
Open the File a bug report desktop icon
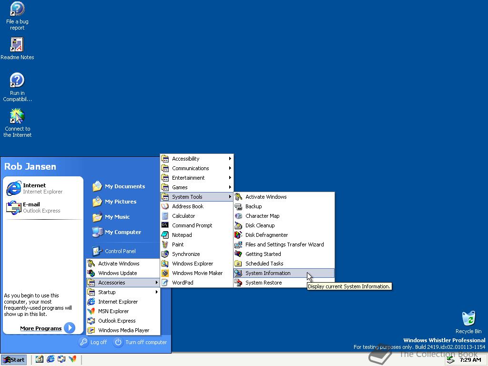point(17,16)
